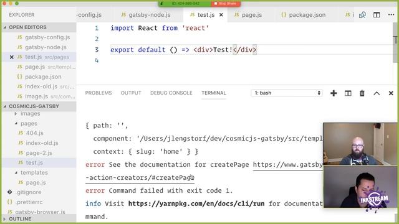Select page.js src/templ... in Open Editors
The height and width of the screenshot is (224, 399).
(x=46, y=67)
